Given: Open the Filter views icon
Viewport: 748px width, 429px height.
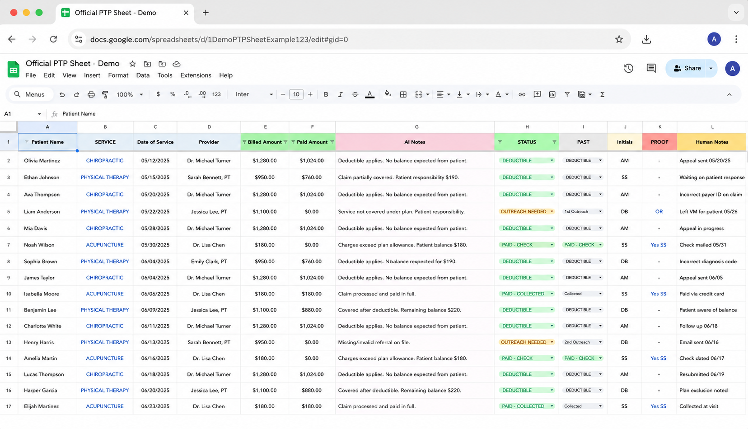Looking at the screenshot, I should (582, 94).
